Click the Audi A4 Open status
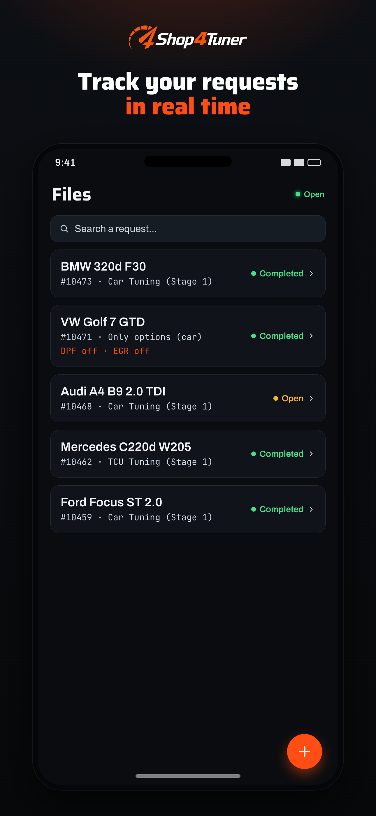The image size is (376, 816). pyautogui.click(x=288, y=398)
